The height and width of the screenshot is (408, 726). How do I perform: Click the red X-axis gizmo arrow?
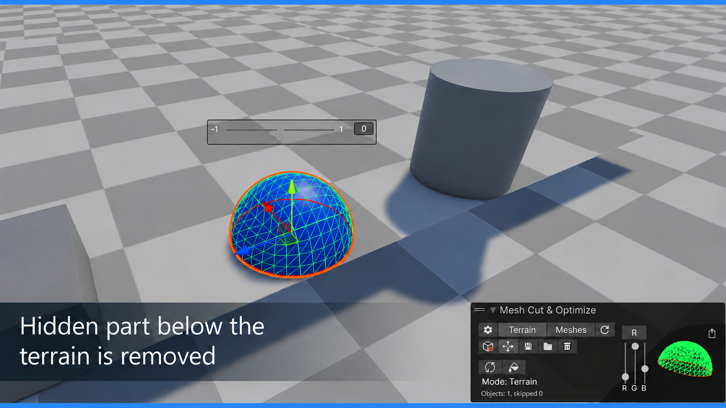[x=268, y=207]
